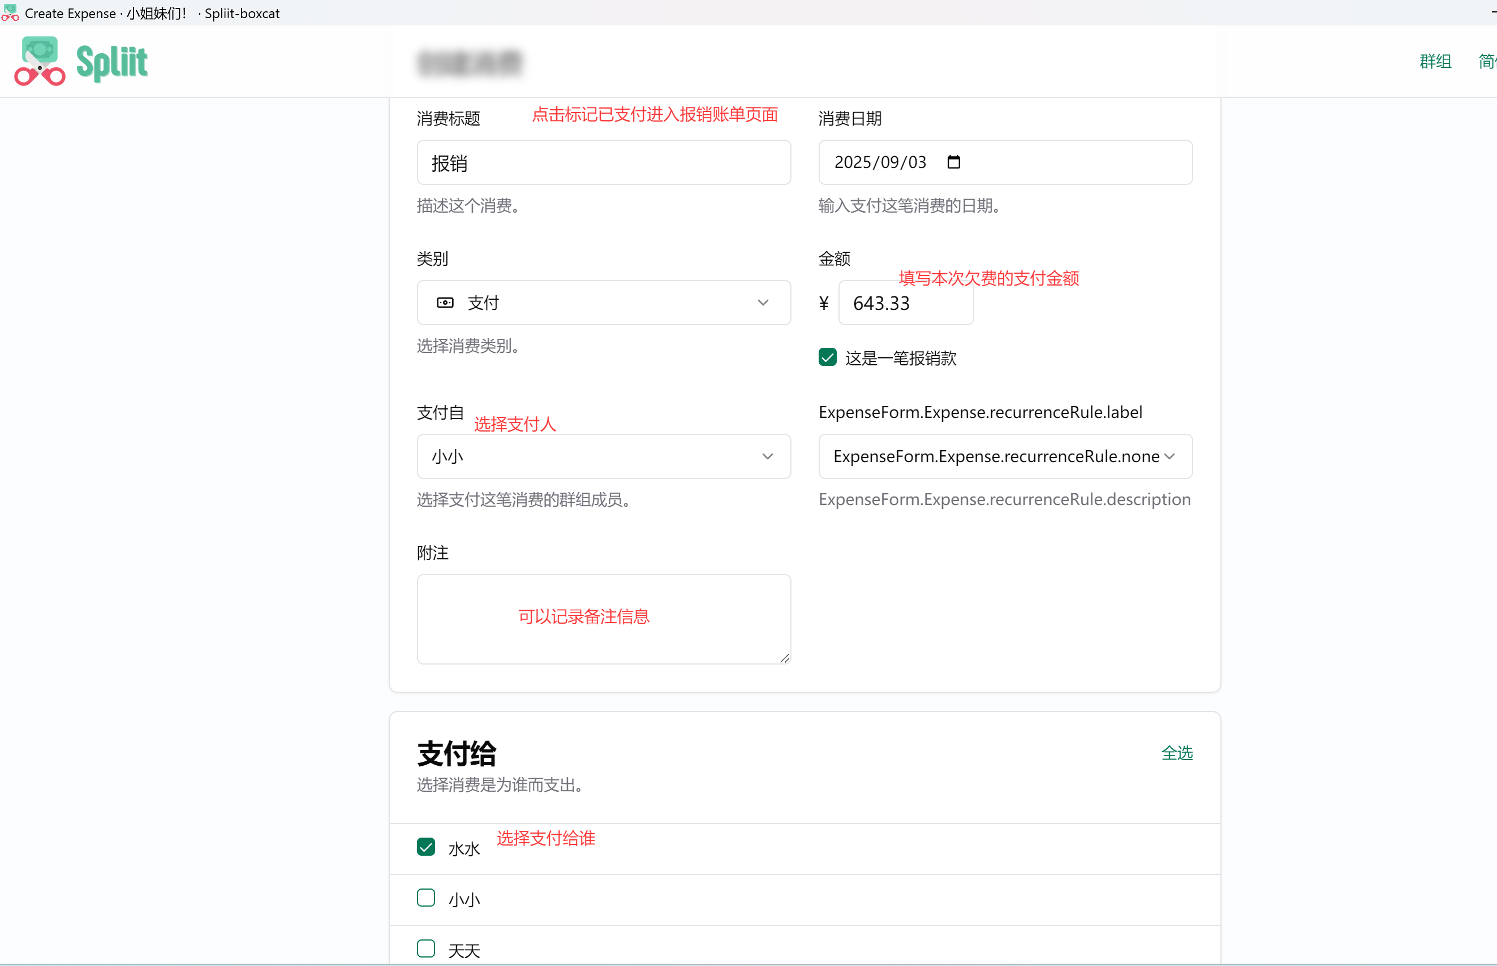The height and width of the screenshot is (966, 1497).
Task: Click the payment category banknote icon
Action: point(445,303)
